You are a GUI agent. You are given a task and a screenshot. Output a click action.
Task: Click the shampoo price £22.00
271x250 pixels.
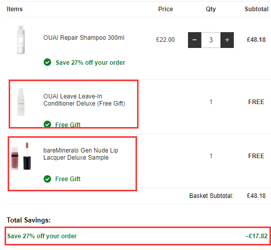pos(166,40)
